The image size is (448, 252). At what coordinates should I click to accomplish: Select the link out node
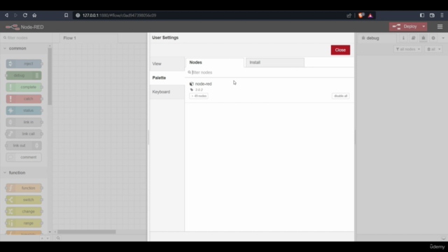[x=24, y=146]
